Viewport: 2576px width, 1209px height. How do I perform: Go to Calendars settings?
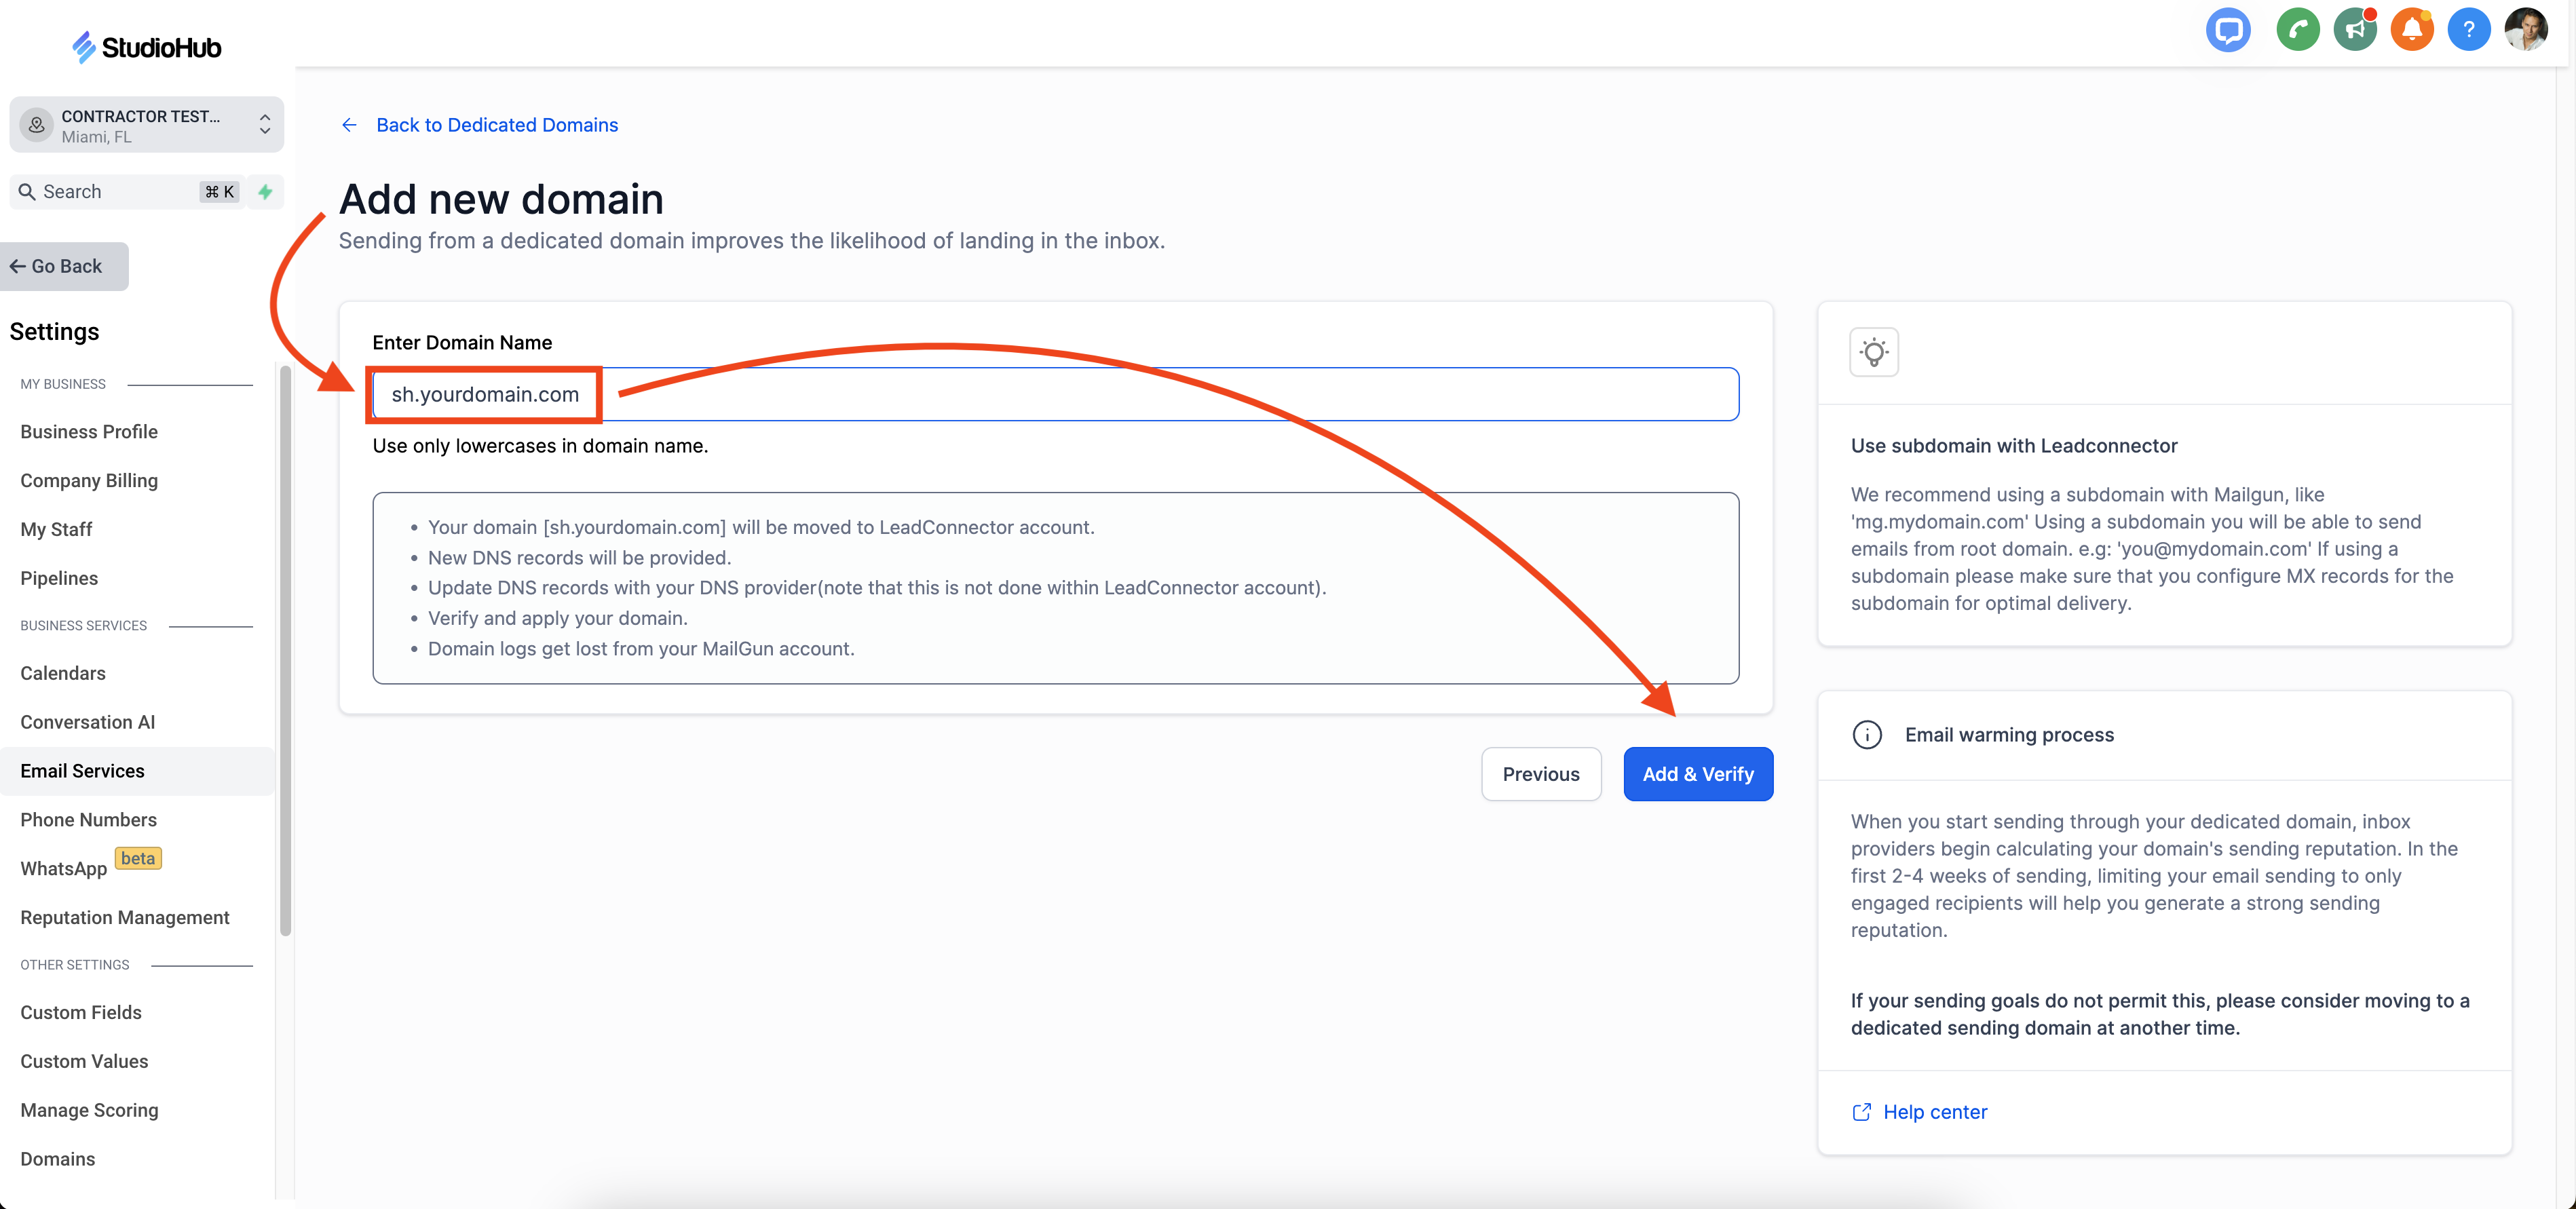click(62, 673)
